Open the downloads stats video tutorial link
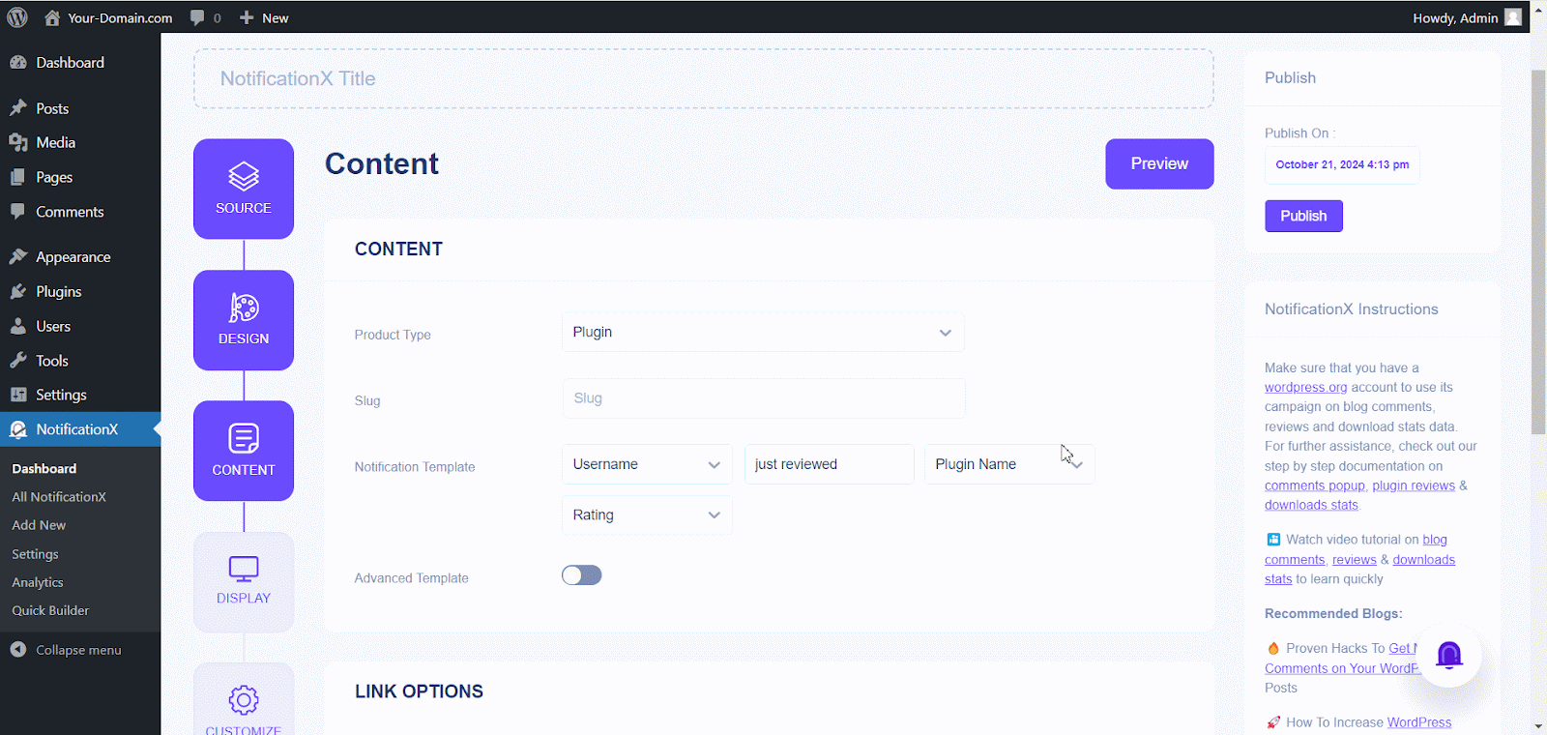The height and width of the screenshot is (735, 1547). pyautogui.click(x=1359, y=570)
